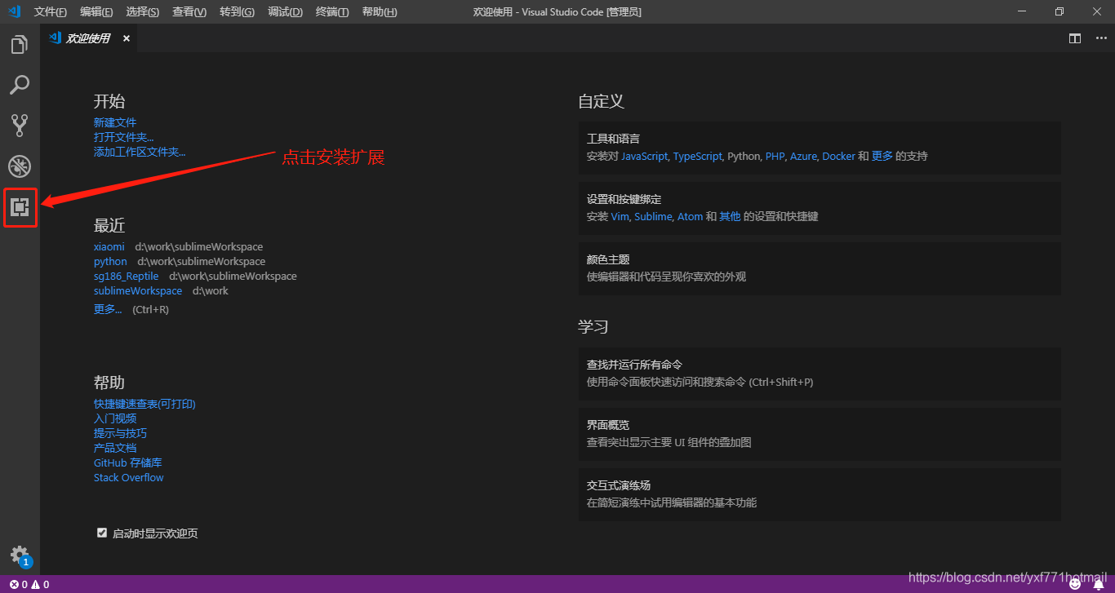Open the 选择(S) menu
1115x593 pixels.
tap(143, 11)
